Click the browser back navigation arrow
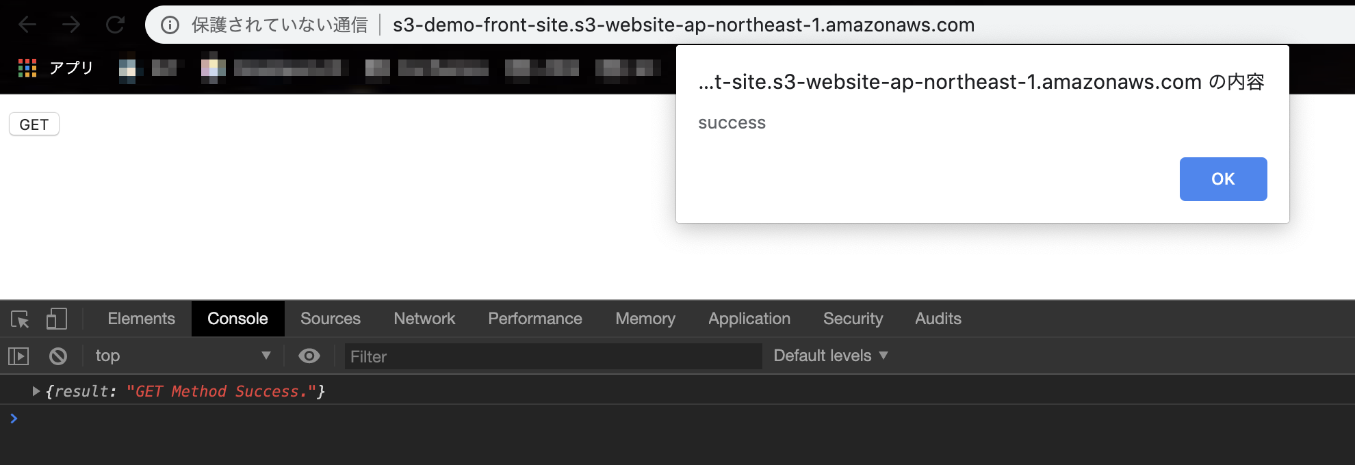The image size is (1355, 465). pos(26,25)
